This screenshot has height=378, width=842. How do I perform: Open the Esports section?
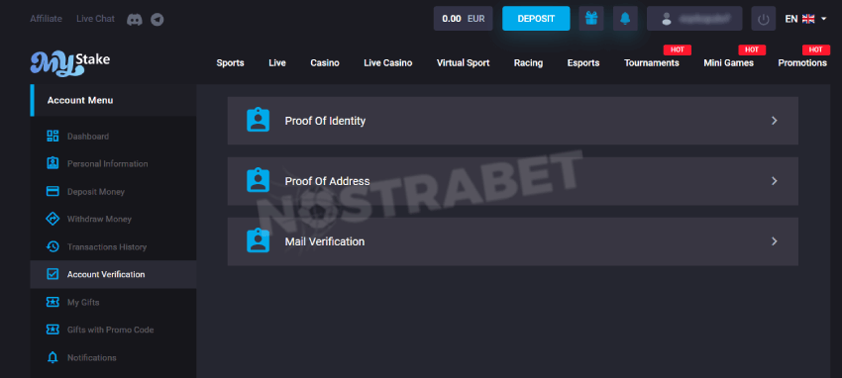click(x=583, y=63)
